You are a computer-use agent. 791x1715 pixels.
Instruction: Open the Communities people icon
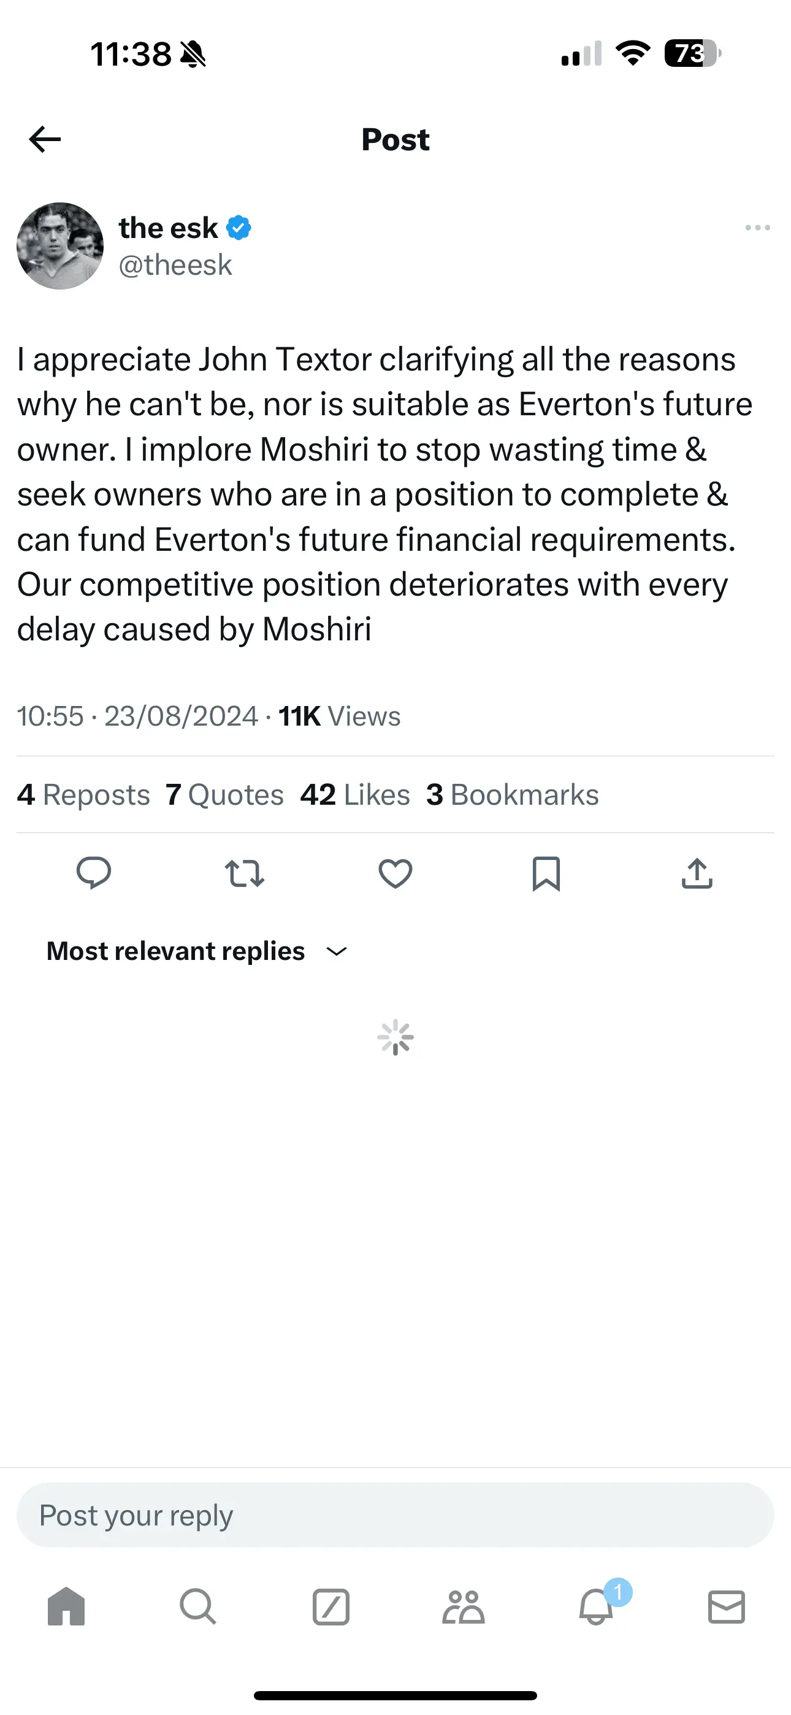(463, 1606)
